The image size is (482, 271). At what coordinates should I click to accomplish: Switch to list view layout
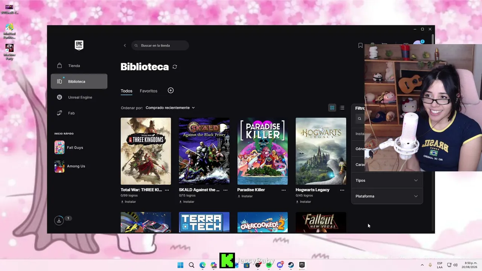pyautogui.click(x=342, y=108)
